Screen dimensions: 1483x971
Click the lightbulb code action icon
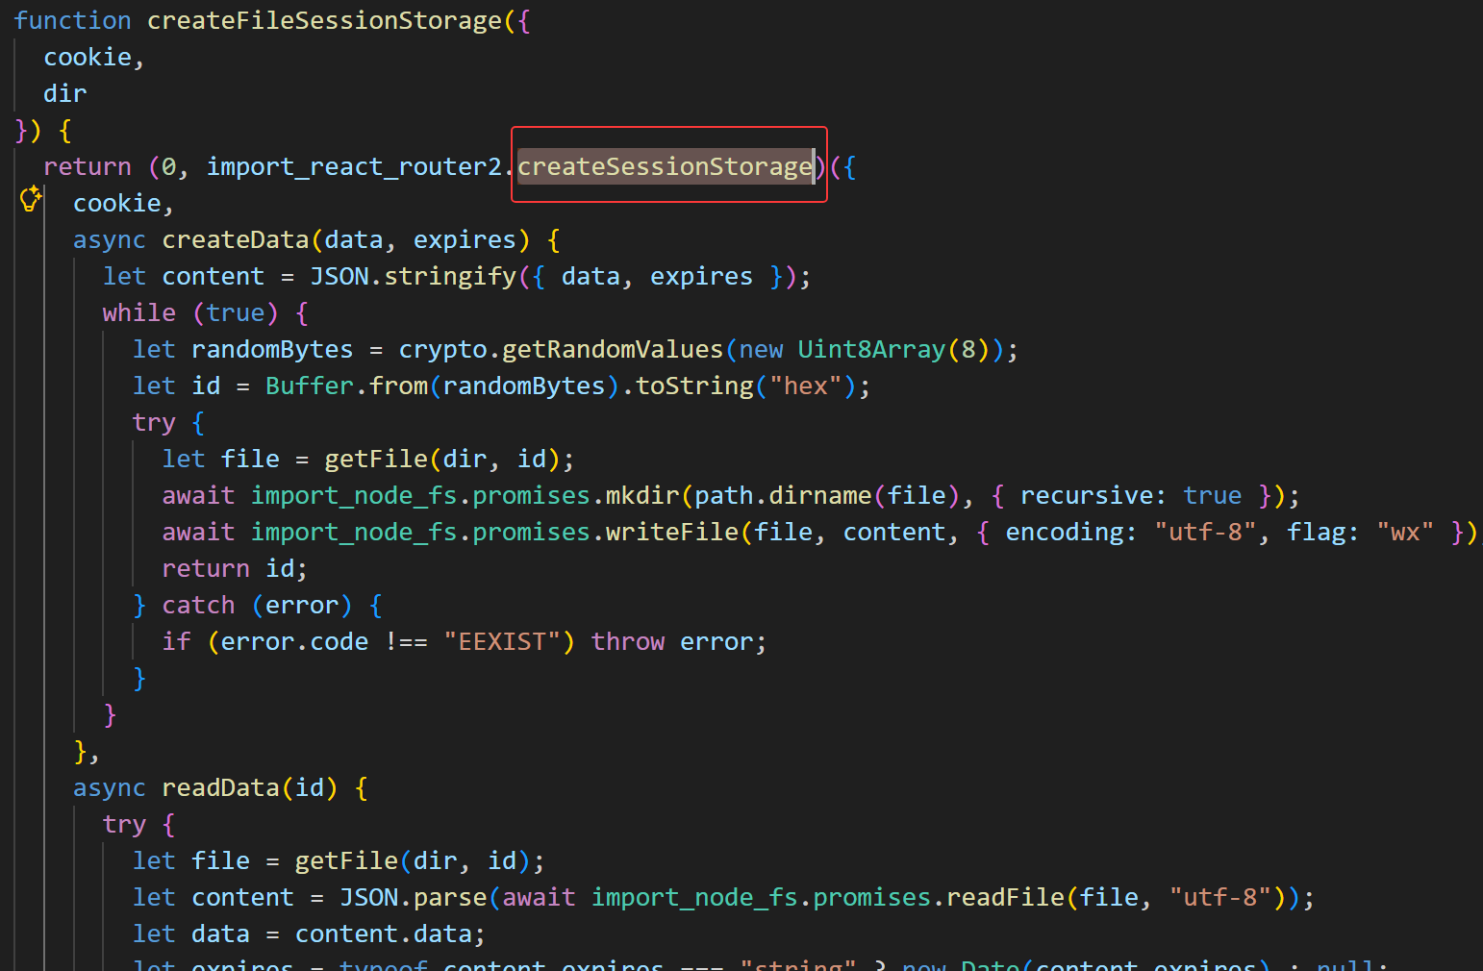coord(30,200)
